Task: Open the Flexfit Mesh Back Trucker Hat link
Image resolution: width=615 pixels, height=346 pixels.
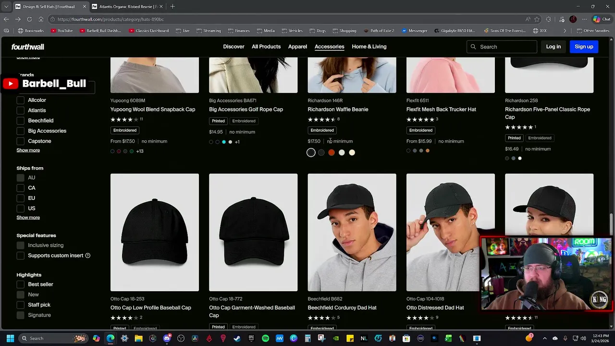Action: pyautogui.click(x=441, y=110)
